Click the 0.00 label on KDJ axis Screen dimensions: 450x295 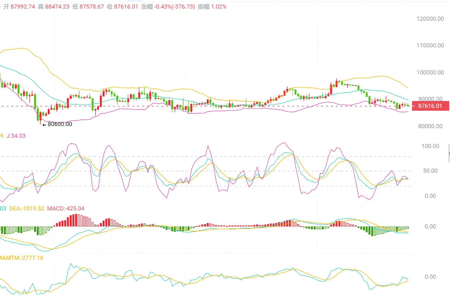(x=430, y=196)
